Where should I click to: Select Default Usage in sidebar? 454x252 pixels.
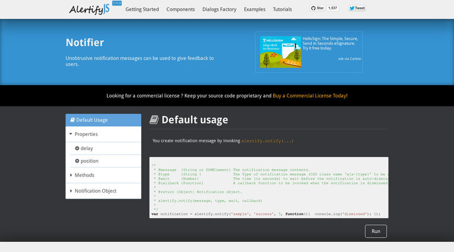point(103,120)
